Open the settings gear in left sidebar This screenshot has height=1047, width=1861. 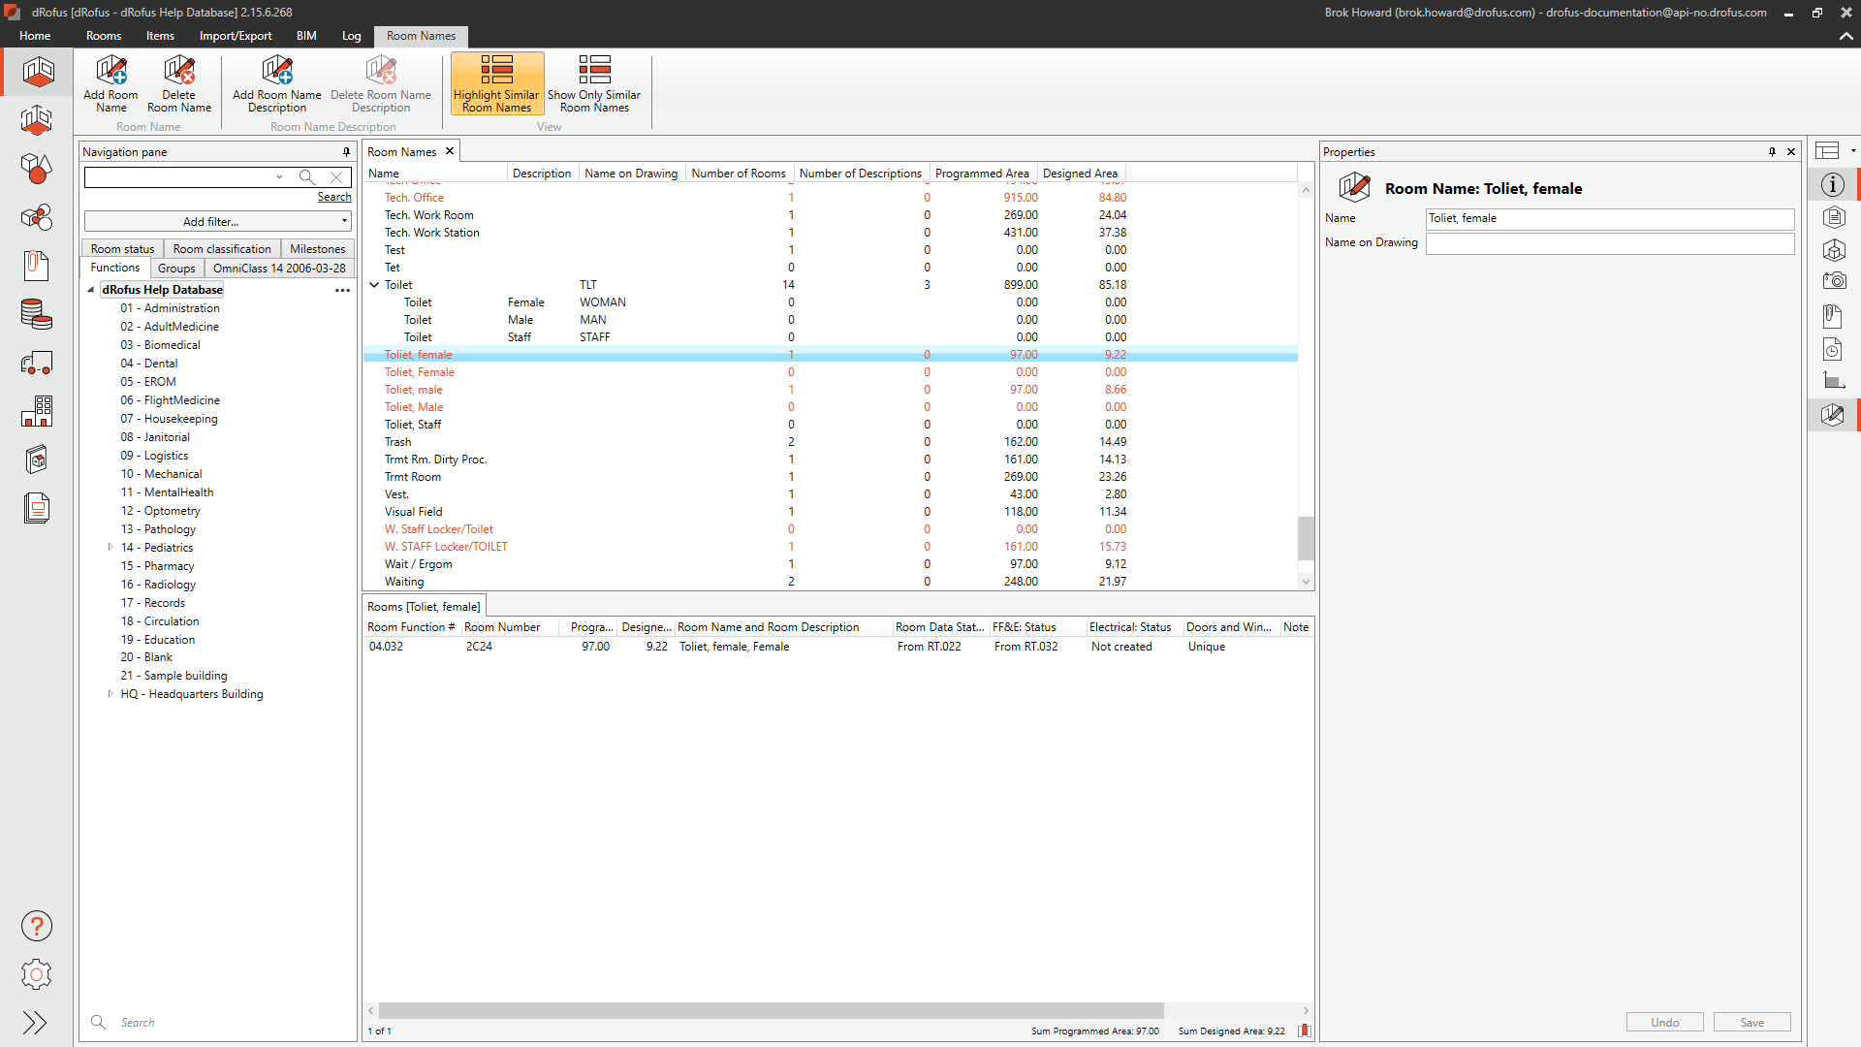coord(36,974)
